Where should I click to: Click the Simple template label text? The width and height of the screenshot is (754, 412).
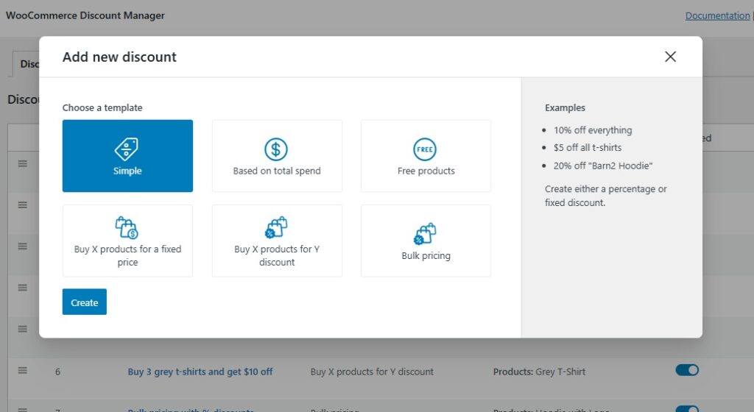127,171
